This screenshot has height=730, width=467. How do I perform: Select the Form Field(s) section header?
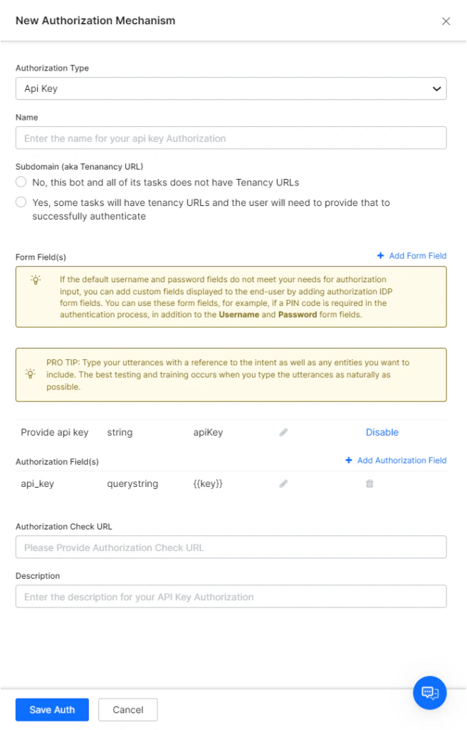pyautogui.click(x=41, y=257)
